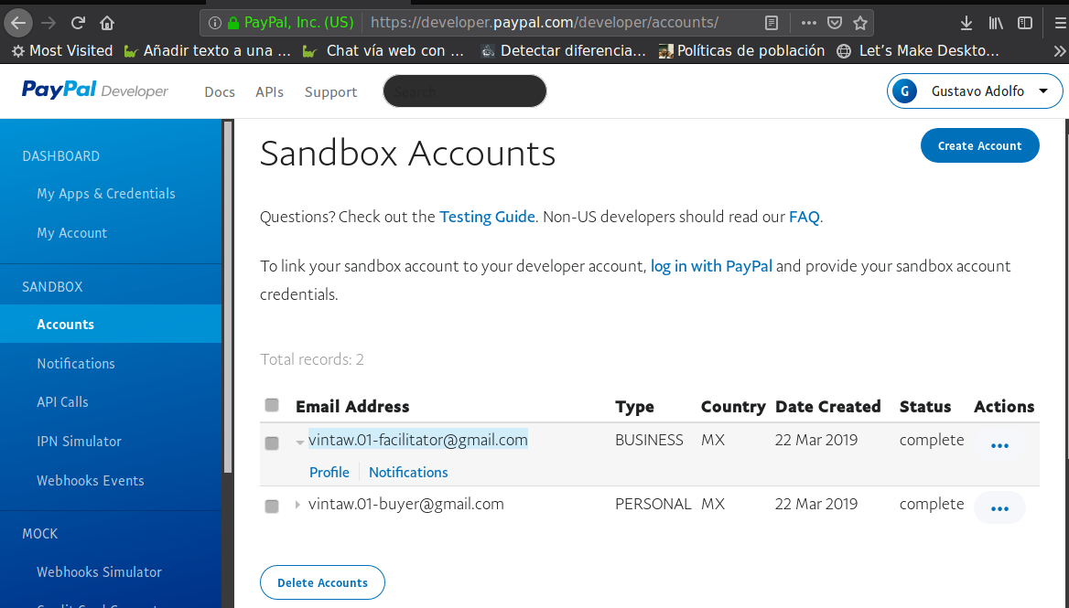Click the Email Address column header
Screen dimensions: 1069x608
point(352,407)
